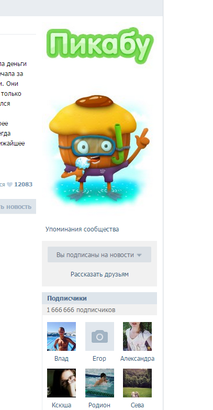Screen dimensions: 213x410
Task: Click the heart like icon beside 12083
Action: pyautogui.click(x=9, y=185)
